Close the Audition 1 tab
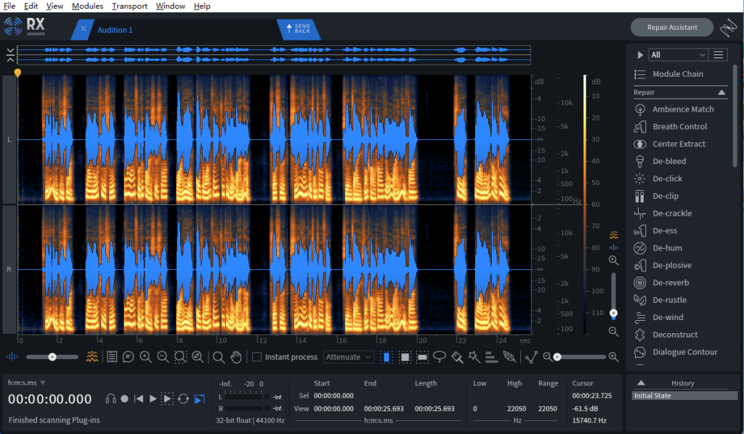The image size is (744, 434). pos(84,29)
